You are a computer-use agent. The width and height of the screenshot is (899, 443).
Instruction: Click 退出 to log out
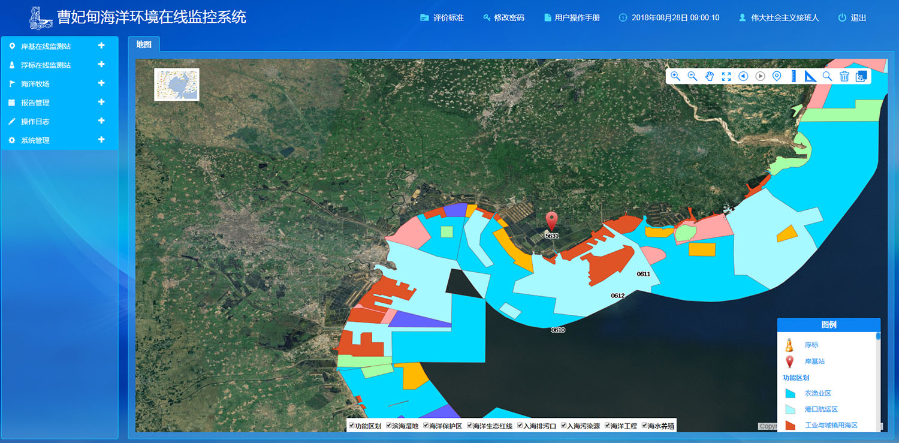tap(858, 18)
